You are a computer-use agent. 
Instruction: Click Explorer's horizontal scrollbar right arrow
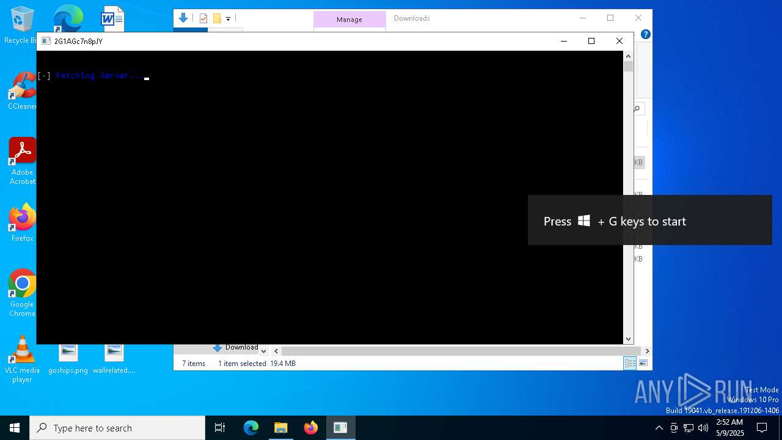pyautogui.click(x=647, y=351)
